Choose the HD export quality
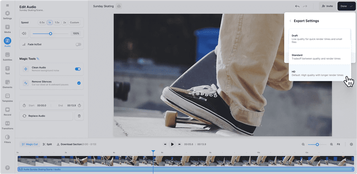The height and width of the screenshot is (174, 357). pos(320,73)
